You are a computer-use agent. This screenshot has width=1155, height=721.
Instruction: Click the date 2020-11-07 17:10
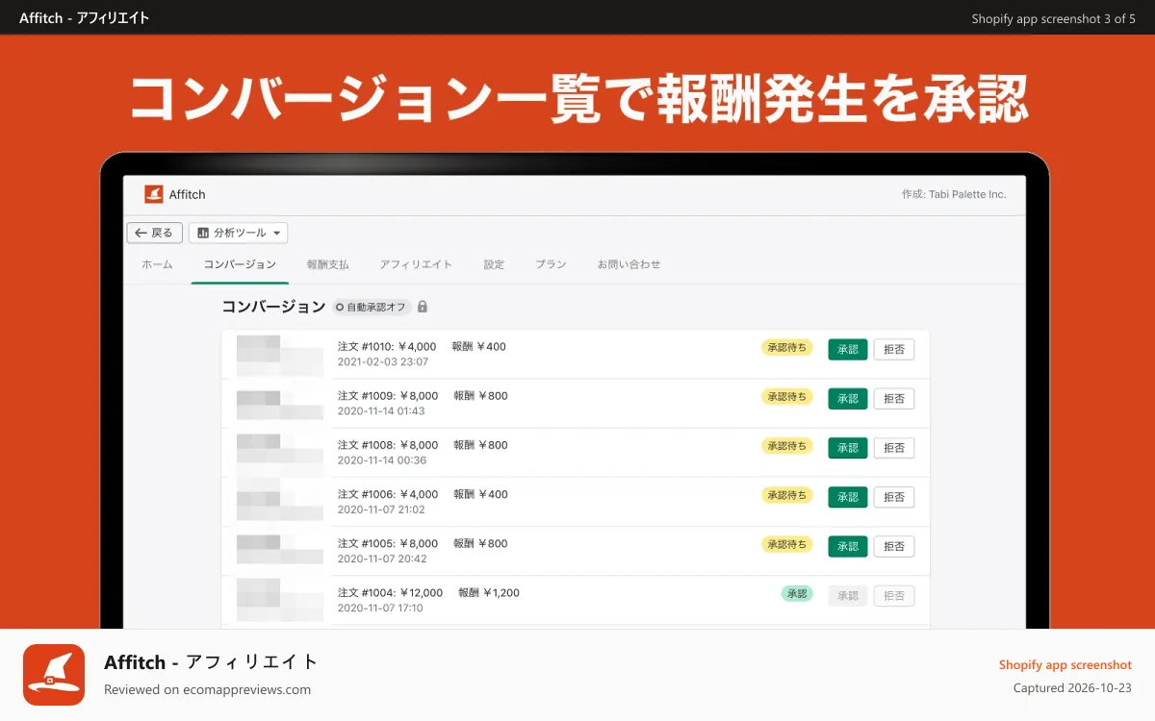pyautogui.click(x=380, y=608)
